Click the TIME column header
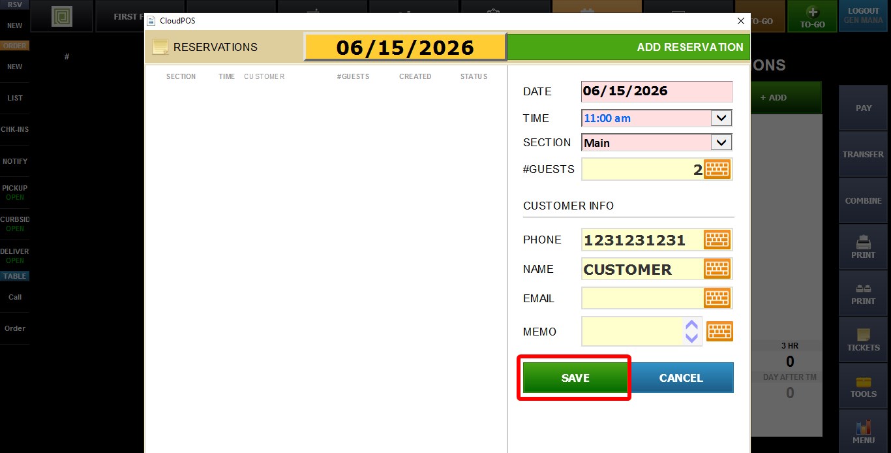The height and width of the screenshot is (453, 891). click(x=226, y=76)
